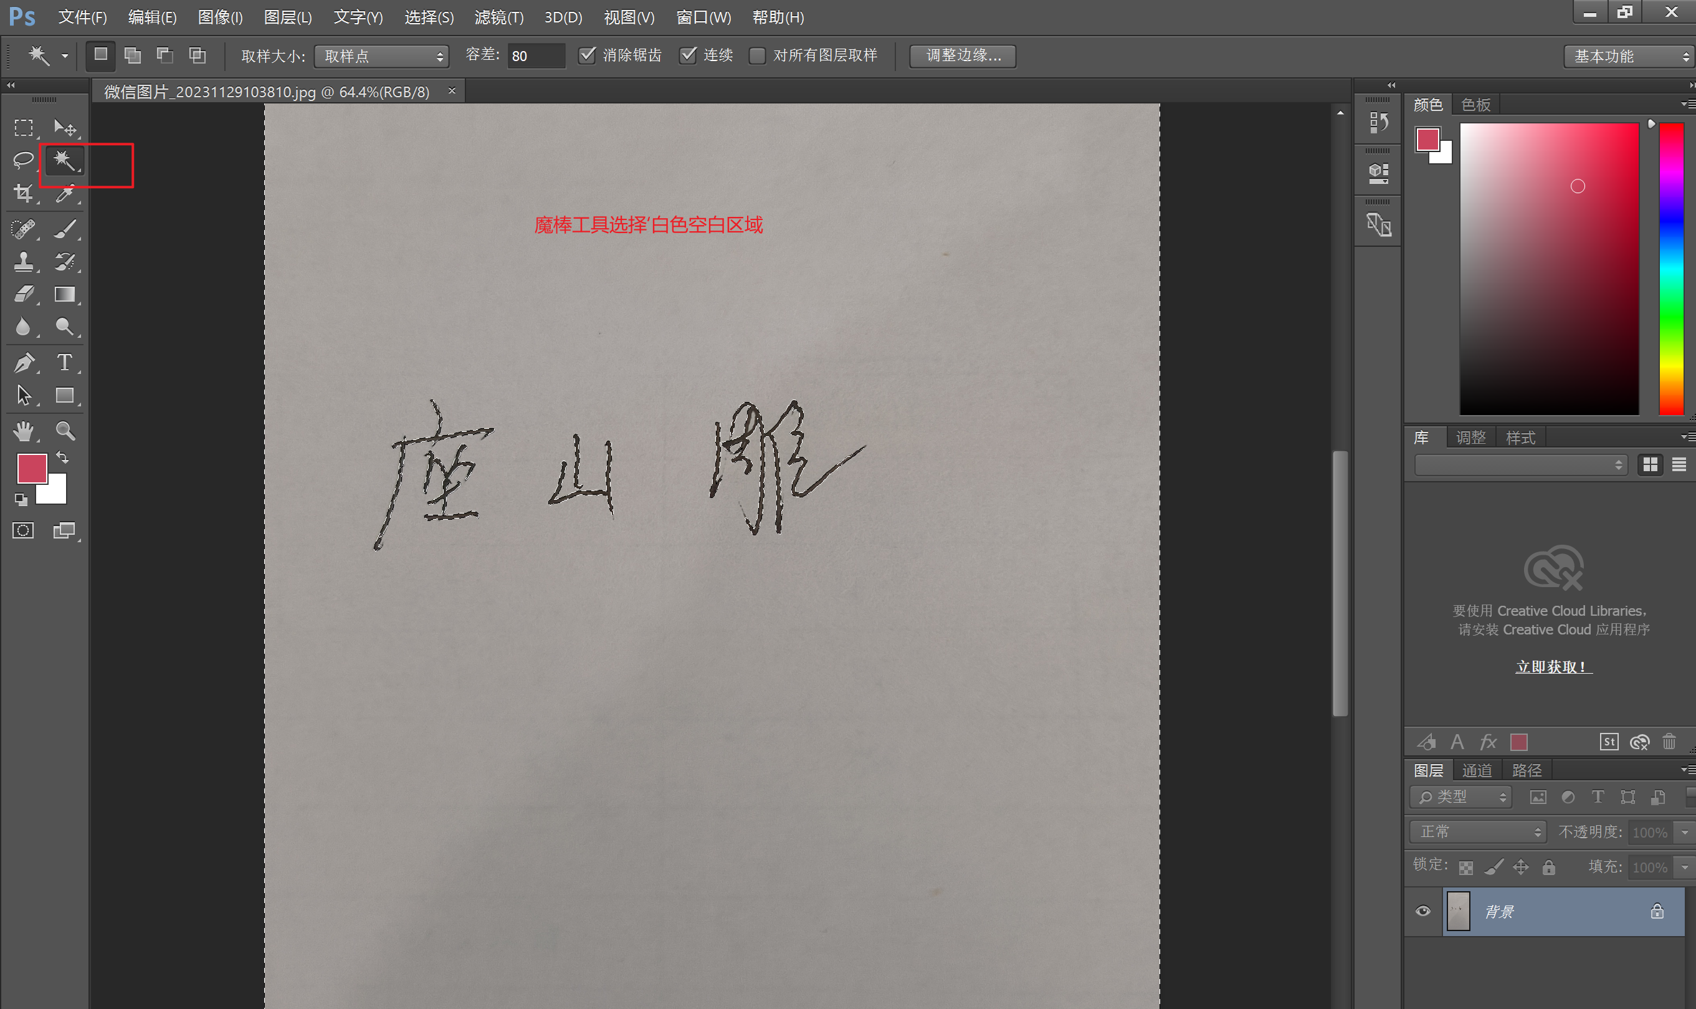Screen dimensions: 1696x1009
Task: Switch to the 通道 tab
Action: (1477, 770)
